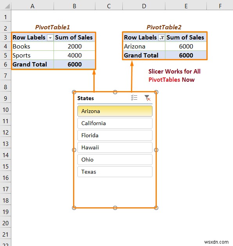Click the 2000 sales value cell

click(x=75, y=47)
